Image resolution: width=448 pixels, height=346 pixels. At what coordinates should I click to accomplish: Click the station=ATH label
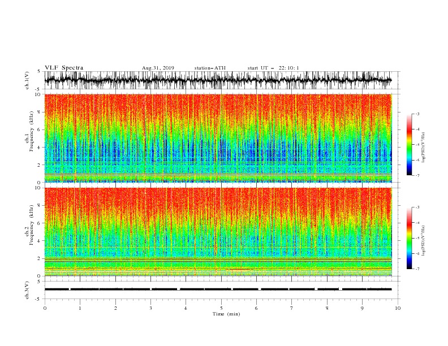coord(210,68)
